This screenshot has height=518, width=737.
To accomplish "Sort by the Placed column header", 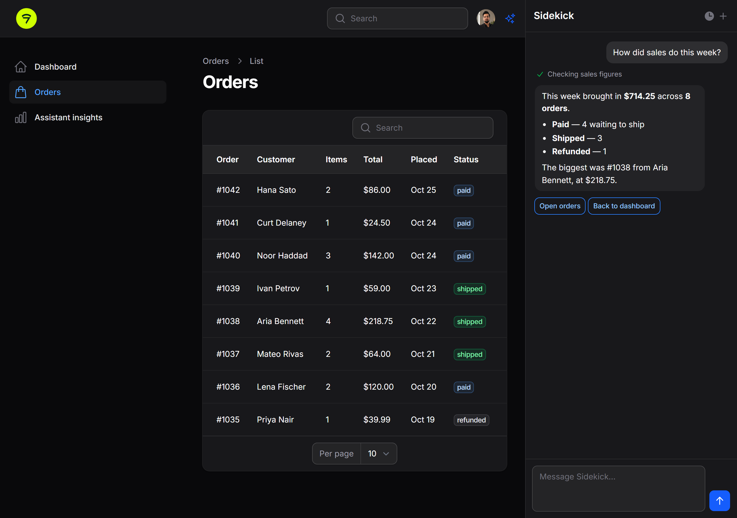I will click(424, 159).
